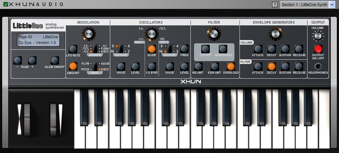Click the EGR AMT button
The image size is (339, 153).
[215, 67]
